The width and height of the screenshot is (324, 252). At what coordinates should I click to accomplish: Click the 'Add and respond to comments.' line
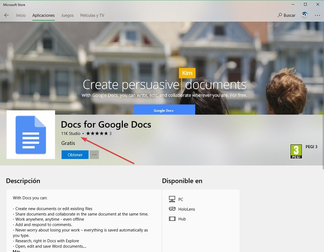pos(42,225)
